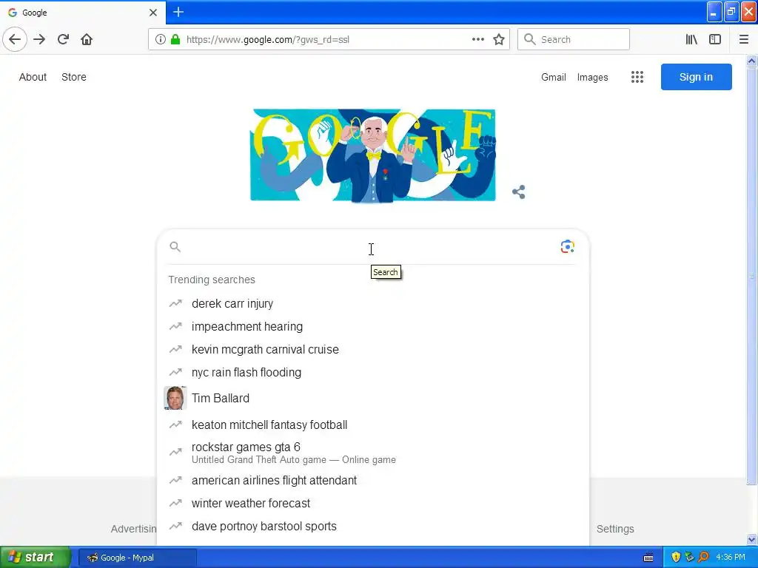Choose kevin mcgrath carnival cruise suggestion
Viewport: 758px width, 568px height.
(373, 350)
